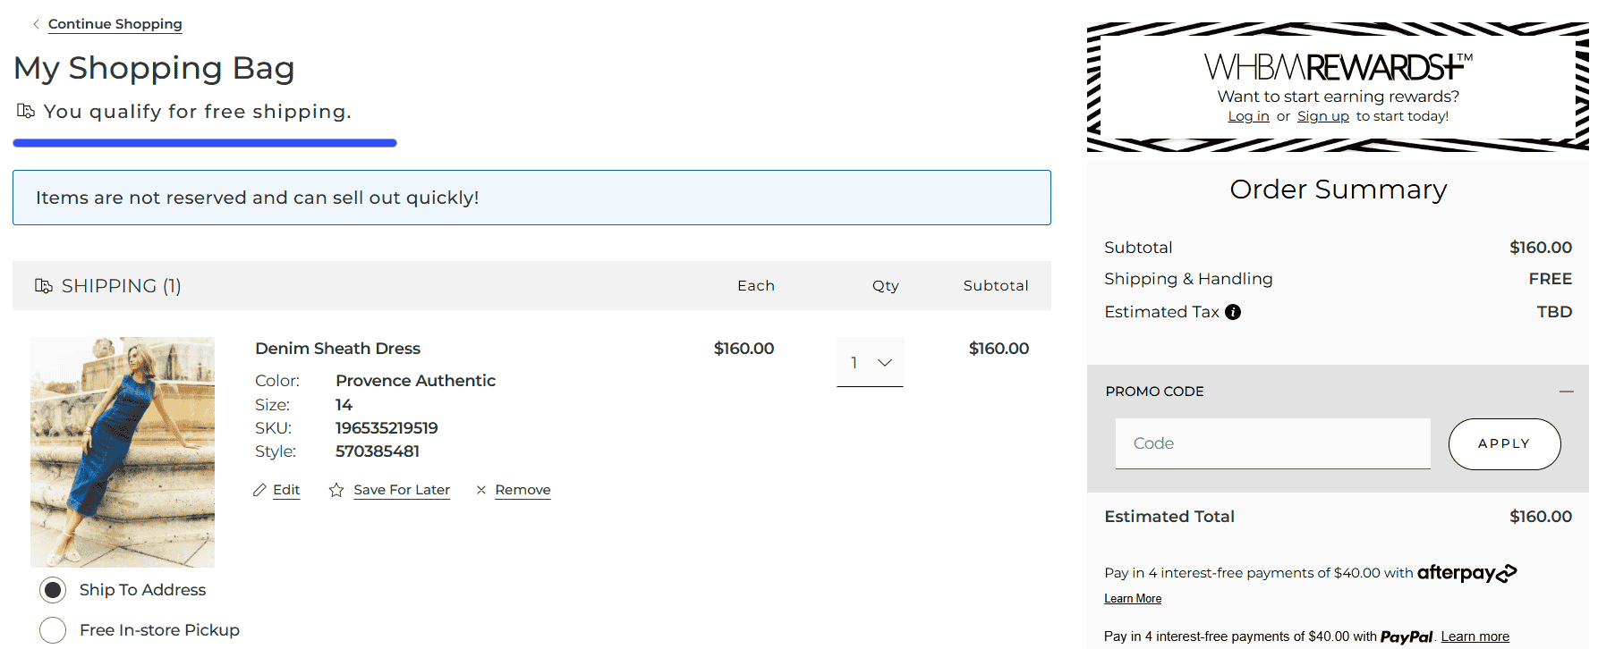Click the Estimated Tax info icon
The width and height of the screenshot is (1615, 649).
point(1233,312)
